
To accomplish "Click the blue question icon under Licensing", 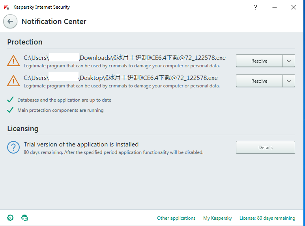I will 13,147.
